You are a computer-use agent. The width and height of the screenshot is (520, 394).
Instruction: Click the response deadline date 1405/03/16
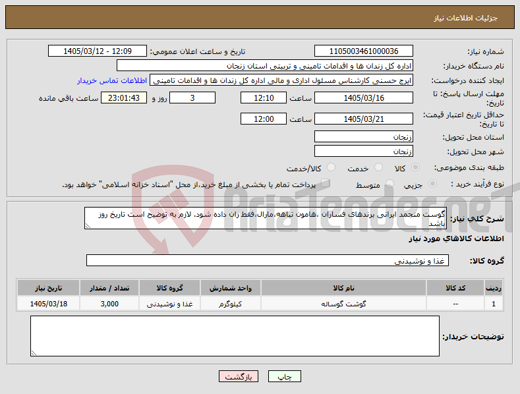(363, 98)
